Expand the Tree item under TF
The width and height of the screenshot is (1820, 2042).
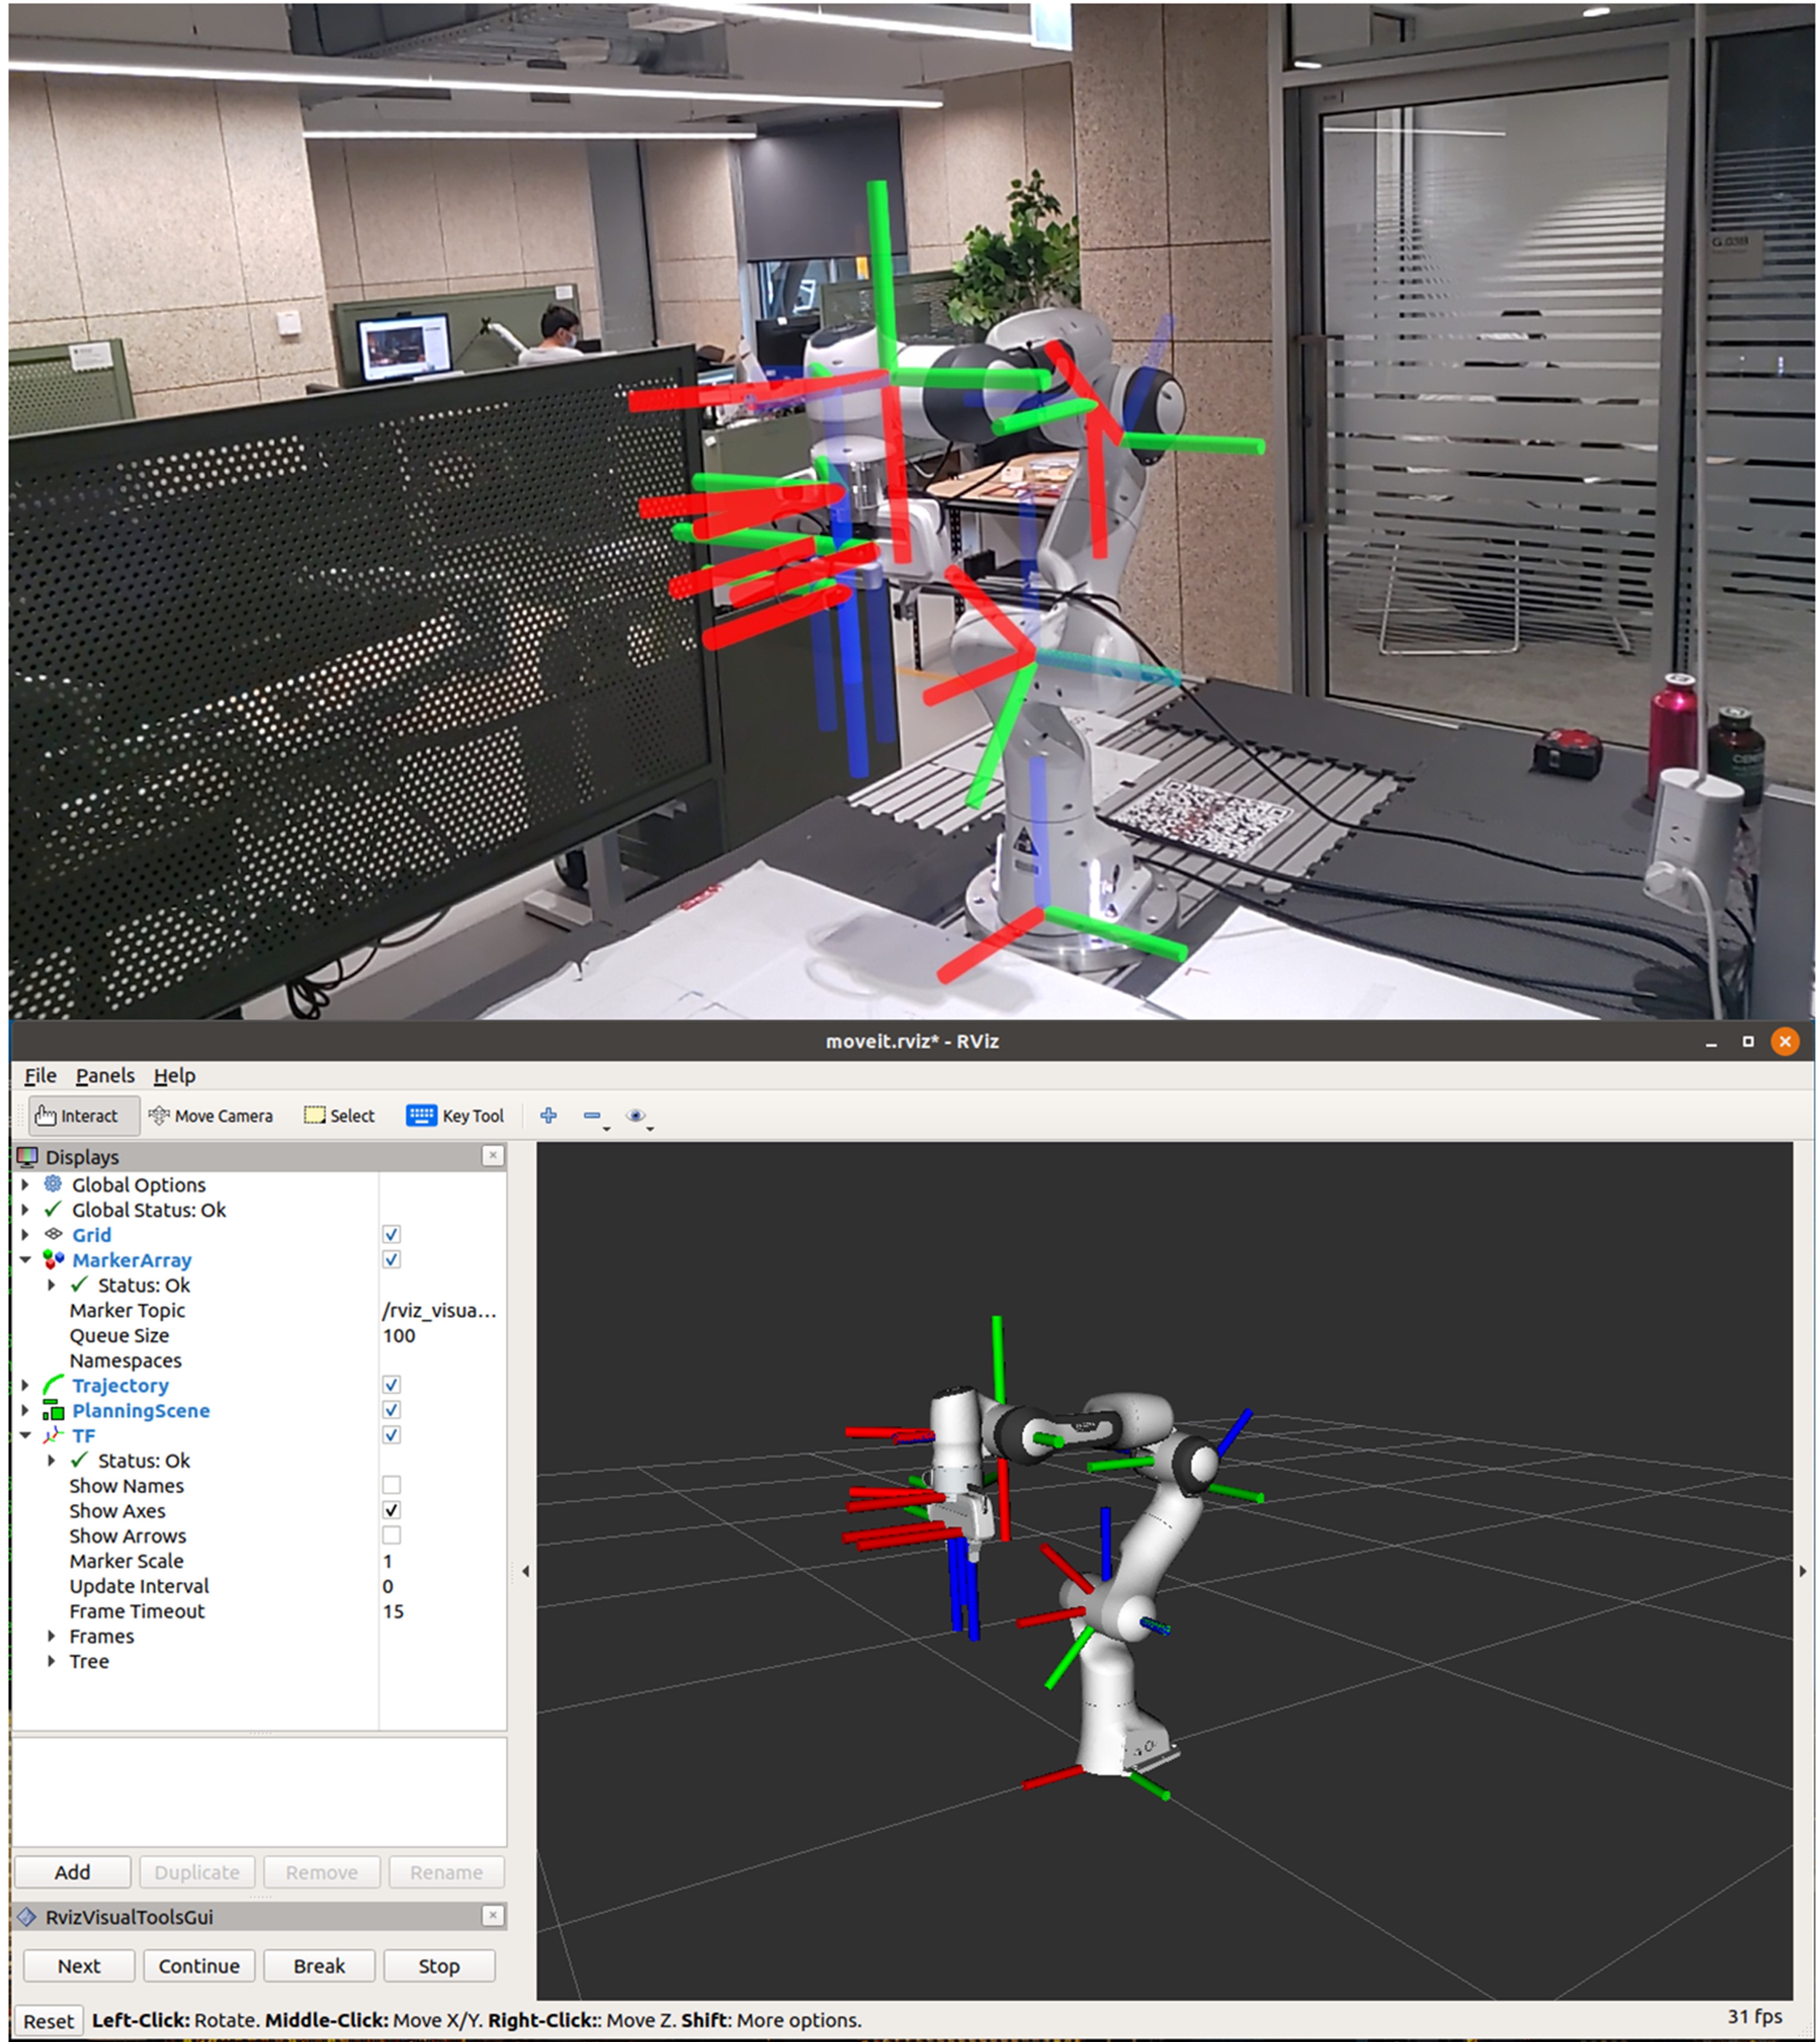point(52,1661)
